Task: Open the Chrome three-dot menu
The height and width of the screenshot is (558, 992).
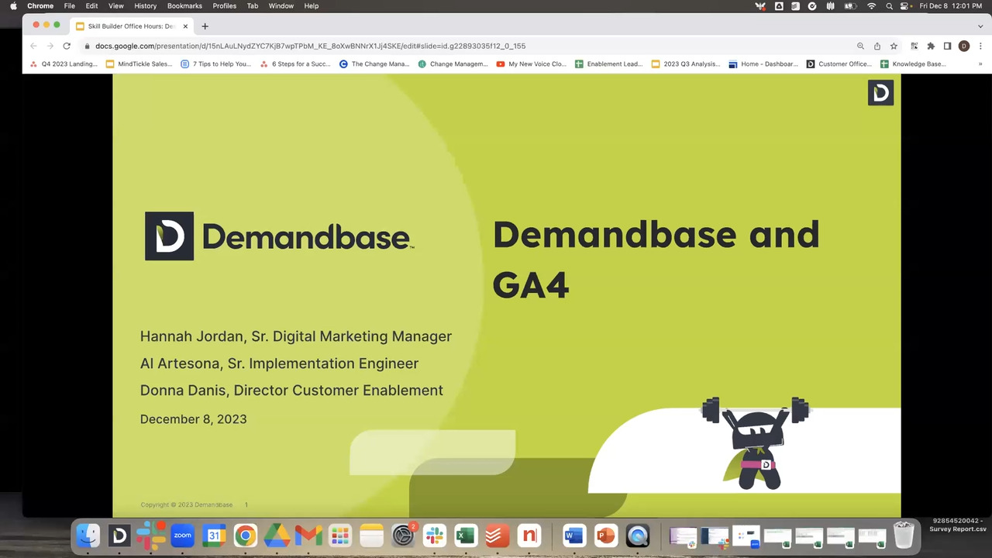Action: pos(980,46)
